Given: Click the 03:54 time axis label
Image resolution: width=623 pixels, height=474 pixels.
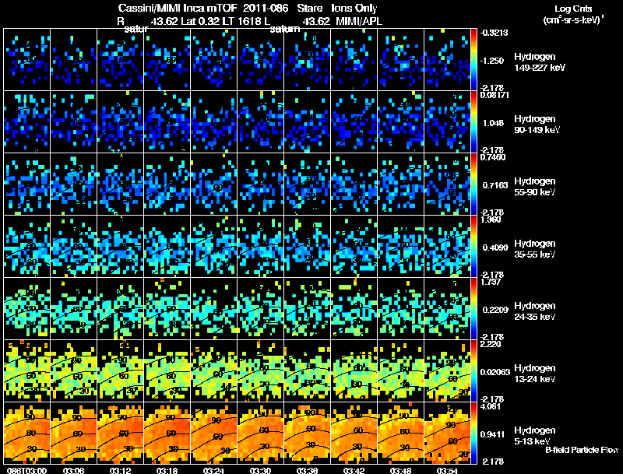Looking at the screenshot, I should coord(447,471).
